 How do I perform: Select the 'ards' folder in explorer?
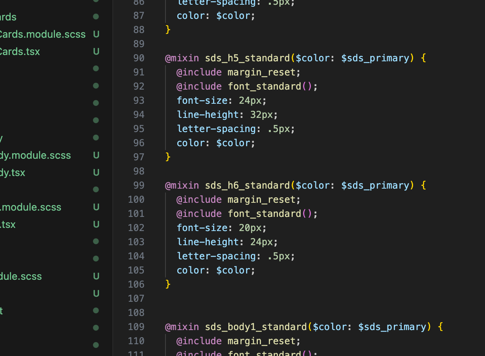(8, 17)
